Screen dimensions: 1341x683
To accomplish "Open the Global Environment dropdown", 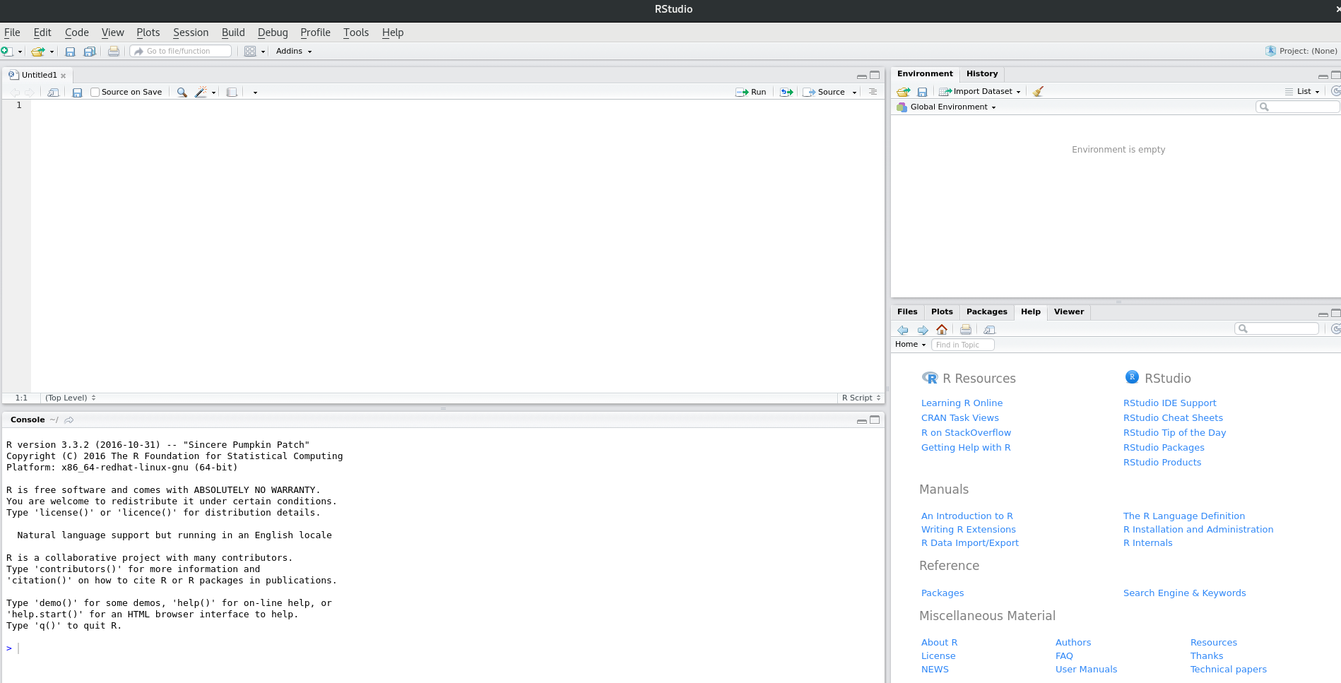I will pyautogui.click(x=946, y=107).
